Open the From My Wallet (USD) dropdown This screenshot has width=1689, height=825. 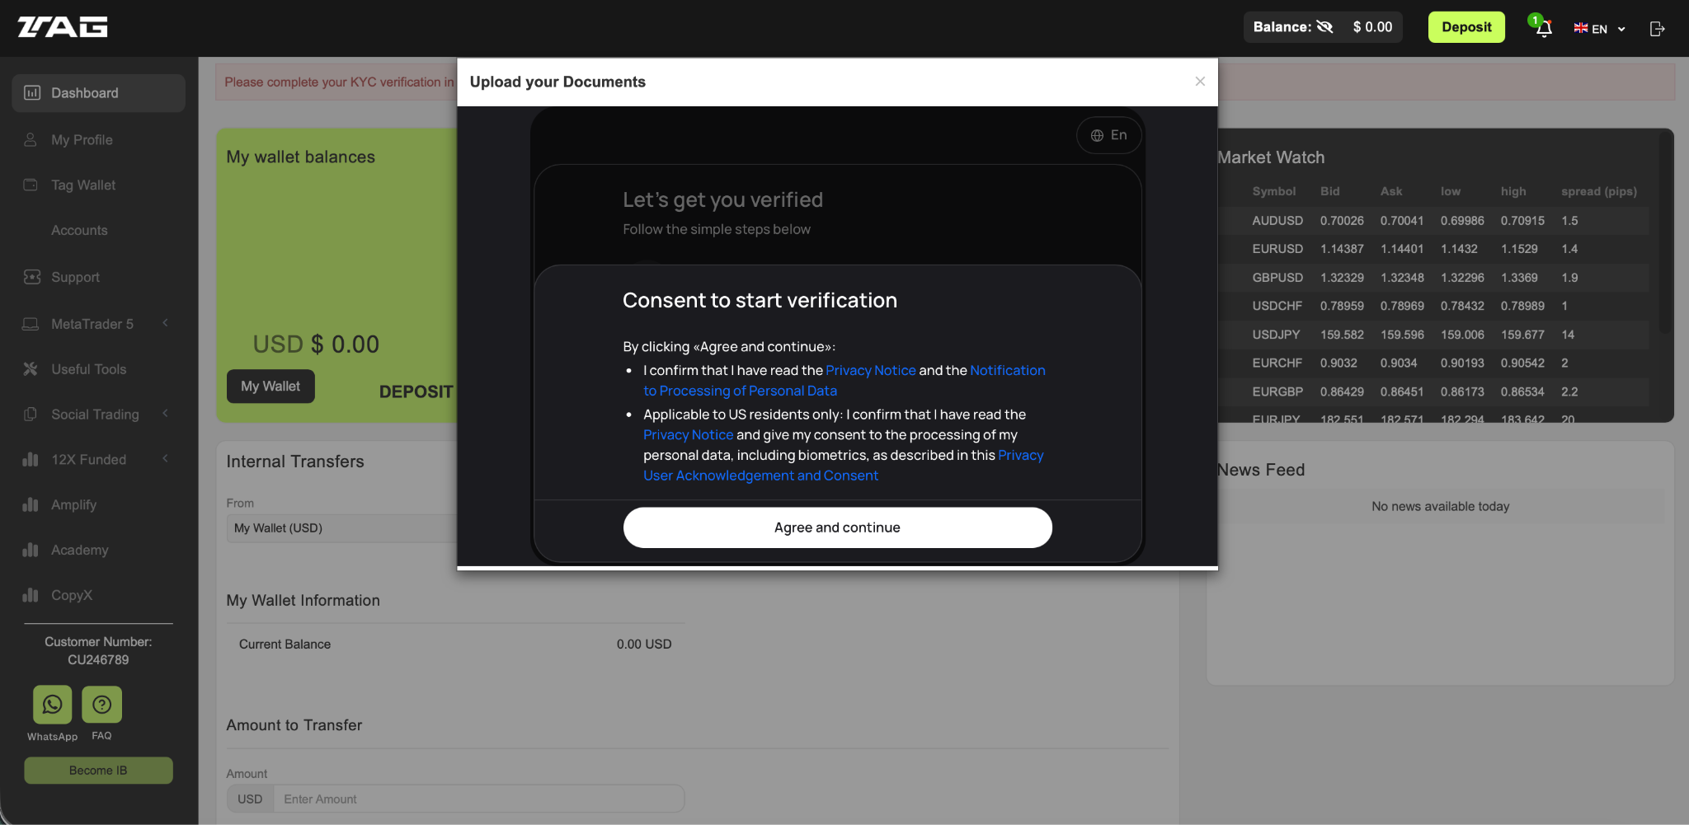click(341, 528)
